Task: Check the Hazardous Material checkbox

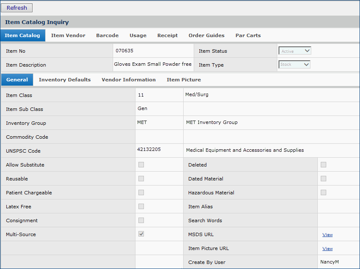Action: (x=324, y=193)
